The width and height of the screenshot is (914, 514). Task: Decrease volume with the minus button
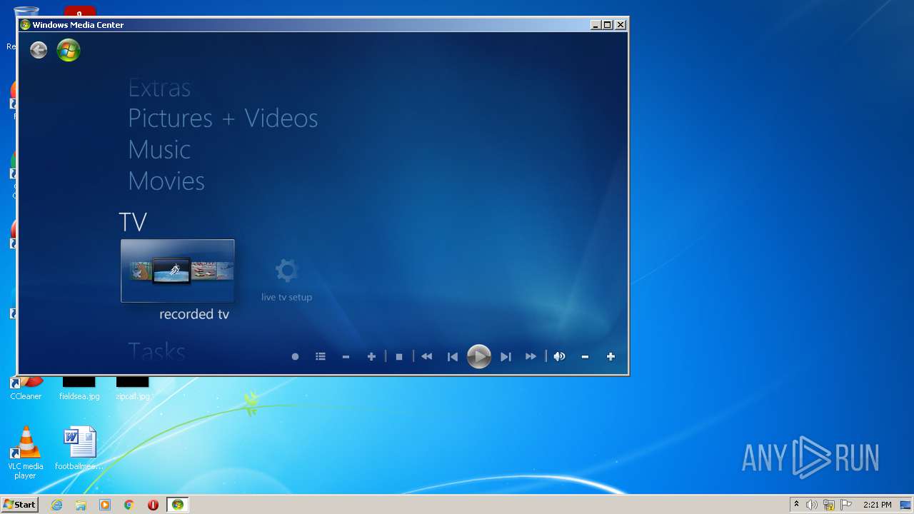coord(585,357)
